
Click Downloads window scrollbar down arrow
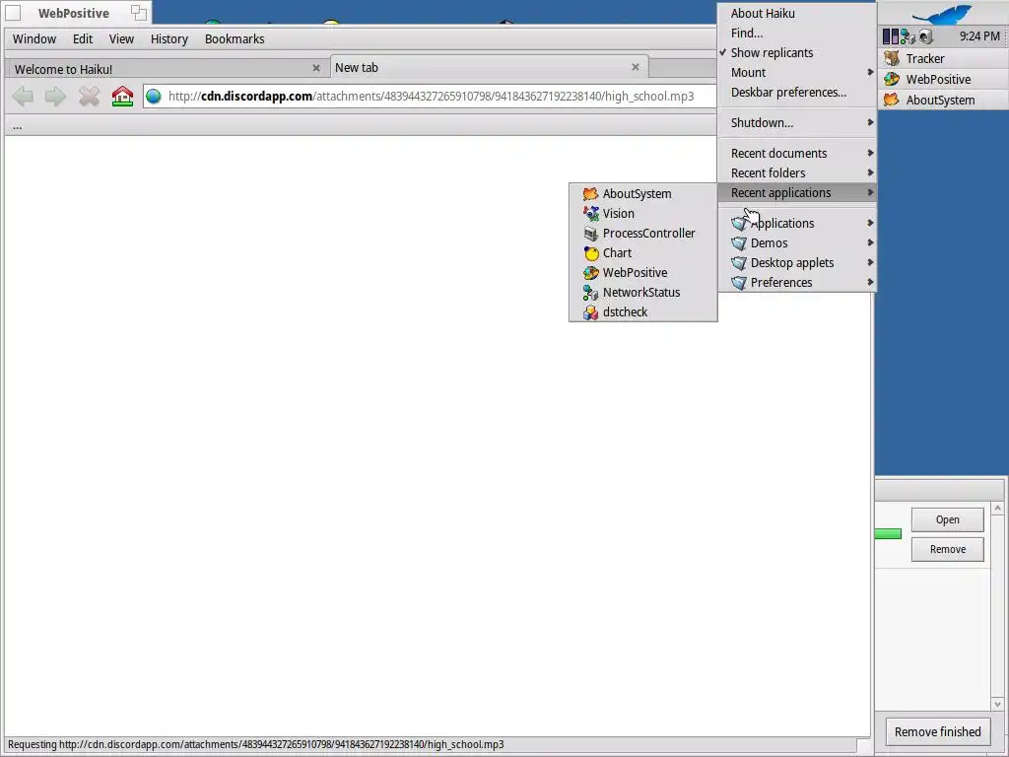pyautogui.click(x=997, y=704)
